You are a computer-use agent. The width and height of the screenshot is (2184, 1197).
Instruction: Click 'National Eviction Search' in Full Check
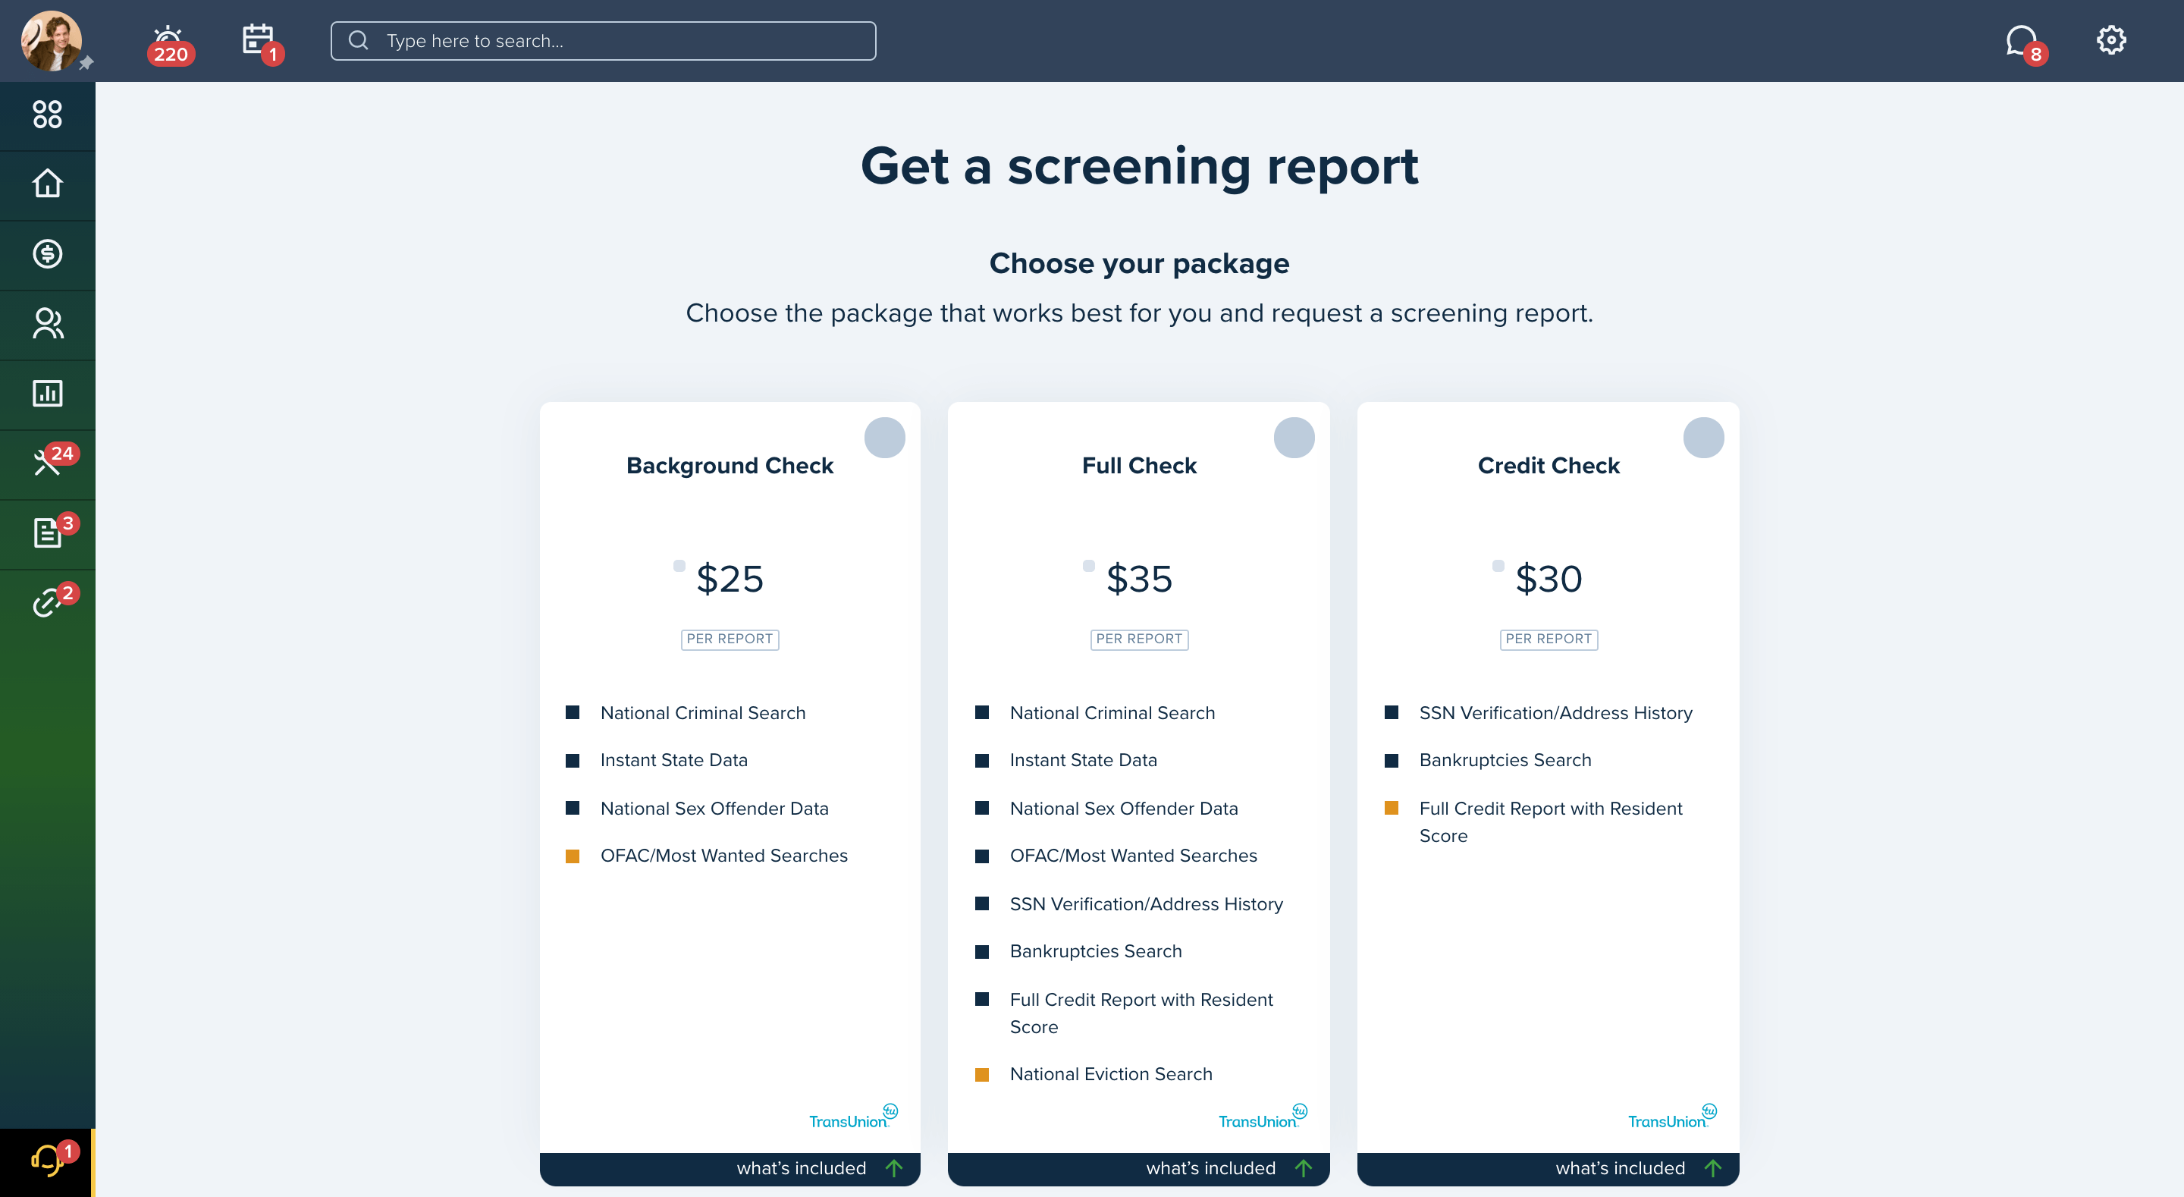1111,1074
